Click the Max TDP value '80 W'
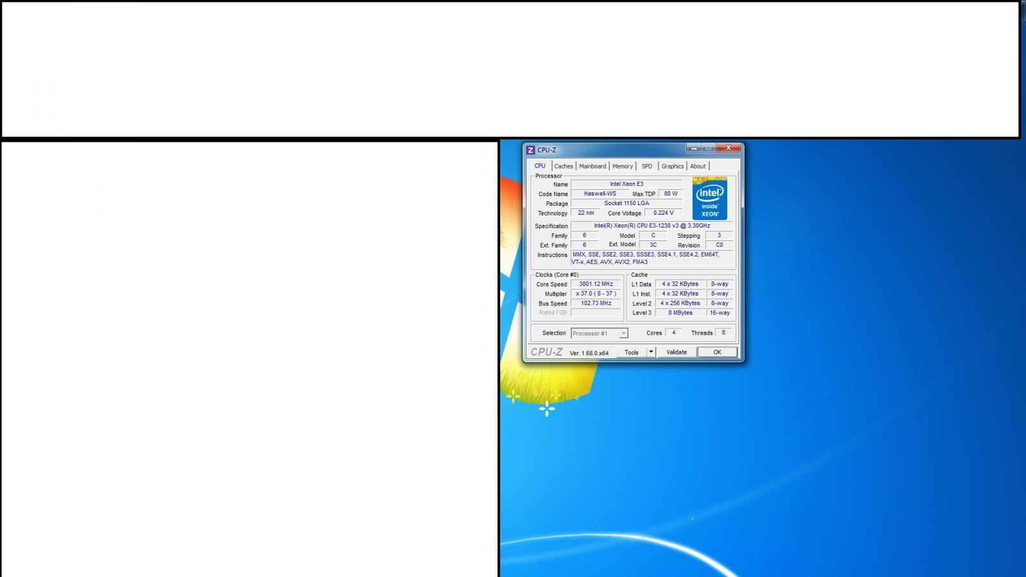1026x577 pixels. tap(671, 194)
